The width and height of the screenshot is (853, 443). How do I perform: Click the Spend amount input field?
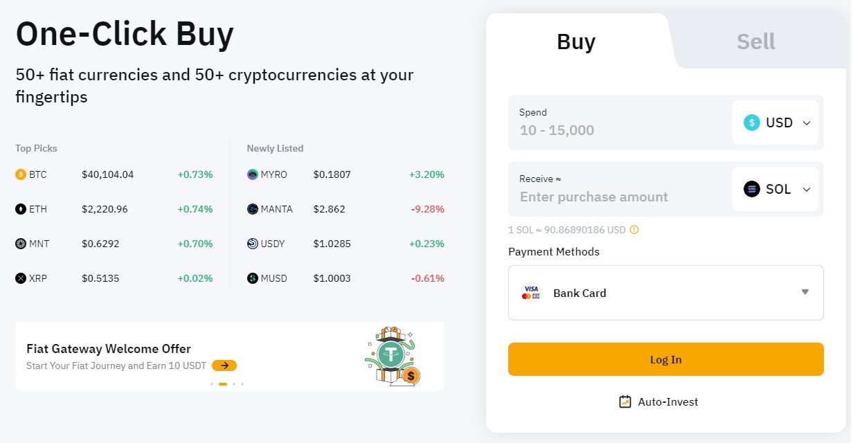click(620, 130)
